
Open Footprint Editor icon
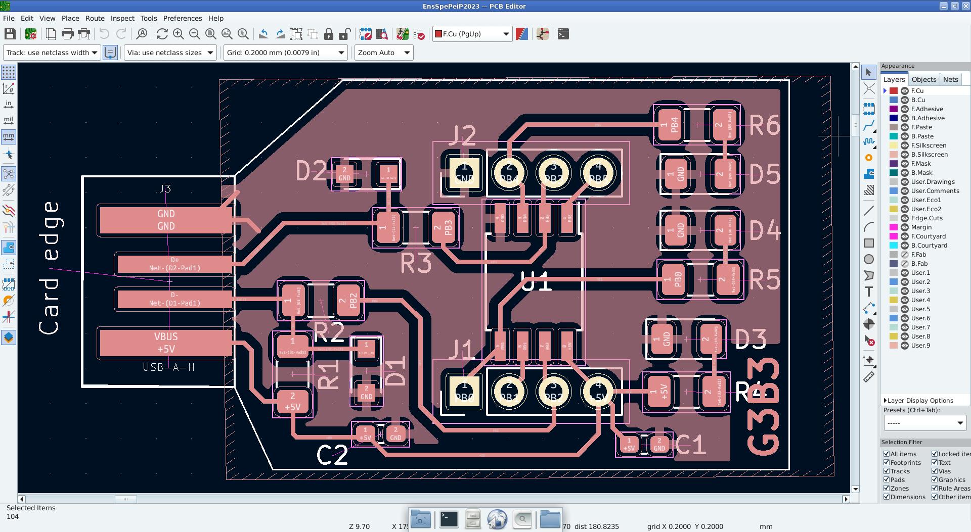click(365, 34)
